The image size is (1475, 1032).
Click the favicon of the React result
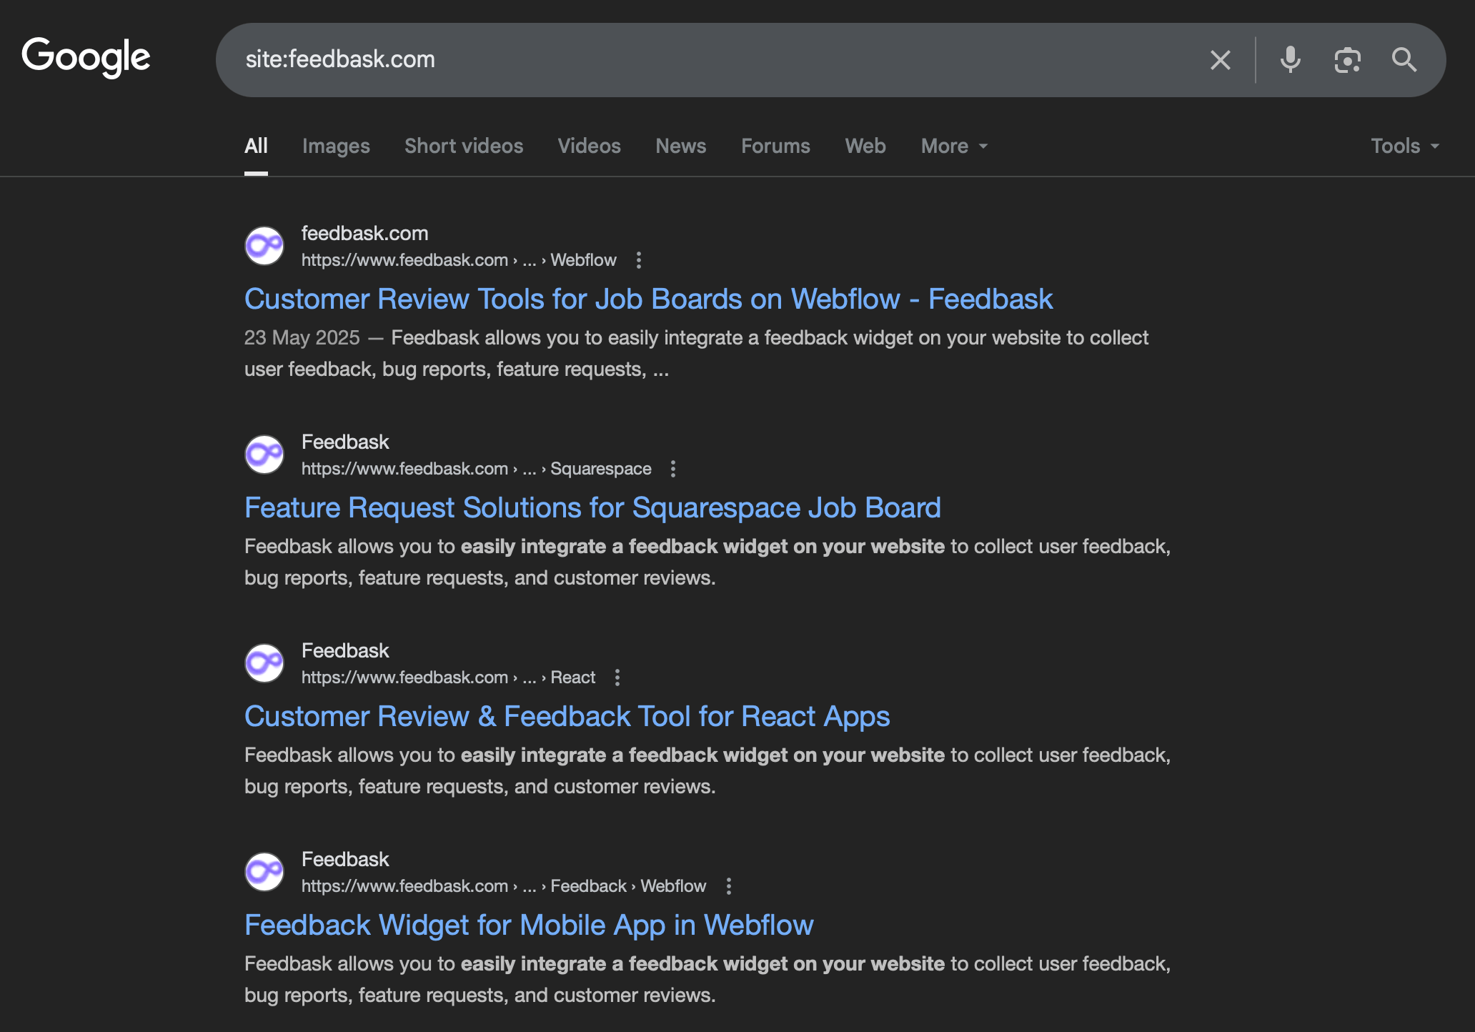(x=264, y=663)
